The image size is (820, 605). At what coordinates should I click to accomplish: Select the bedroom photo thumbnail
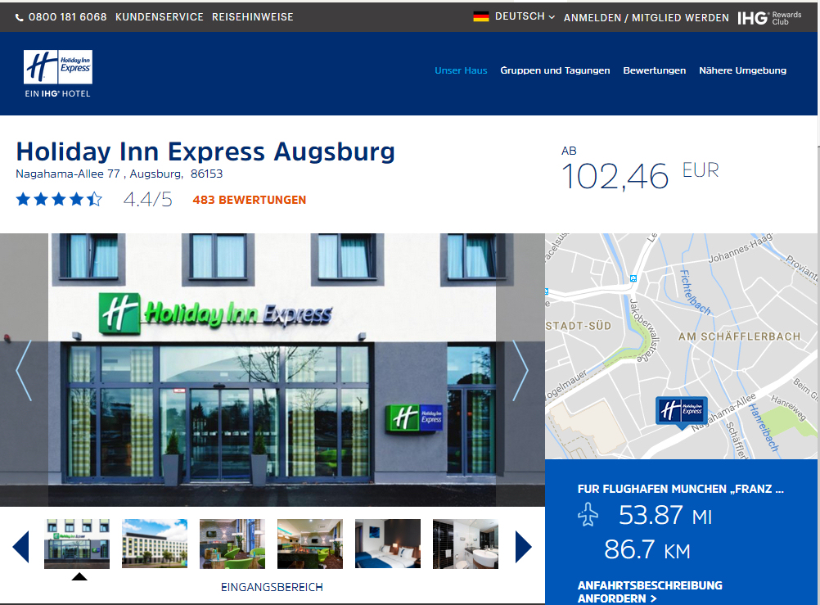point(388,544)
